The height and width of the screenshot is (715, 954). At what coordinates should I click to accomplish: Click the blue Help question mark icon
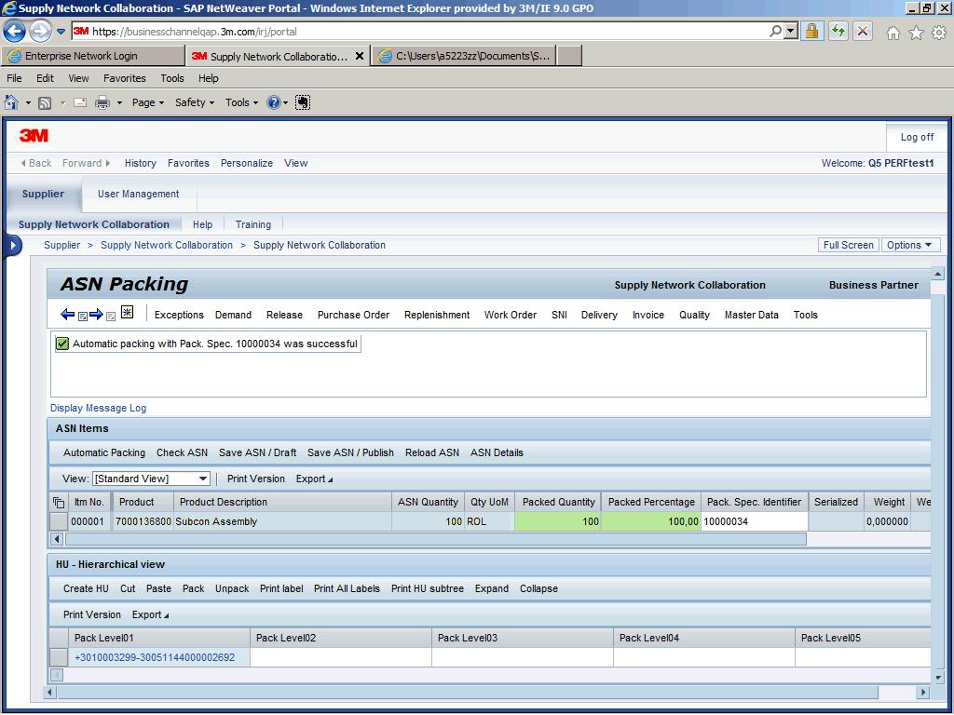tap(274, 102)
